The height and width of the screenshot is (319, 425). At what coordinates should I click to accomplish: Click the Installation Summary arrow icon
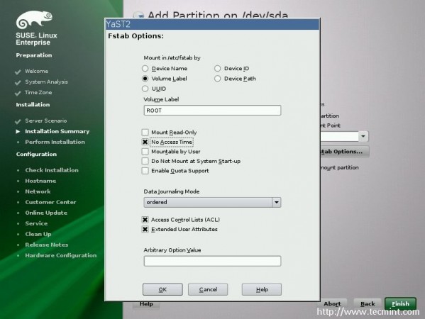tap(18, 131)
